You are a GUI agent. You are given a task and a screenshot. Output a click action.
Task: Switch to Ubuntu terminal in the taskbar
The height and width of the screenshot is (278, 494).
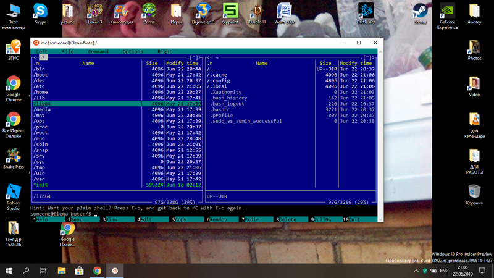click(115, 271)
